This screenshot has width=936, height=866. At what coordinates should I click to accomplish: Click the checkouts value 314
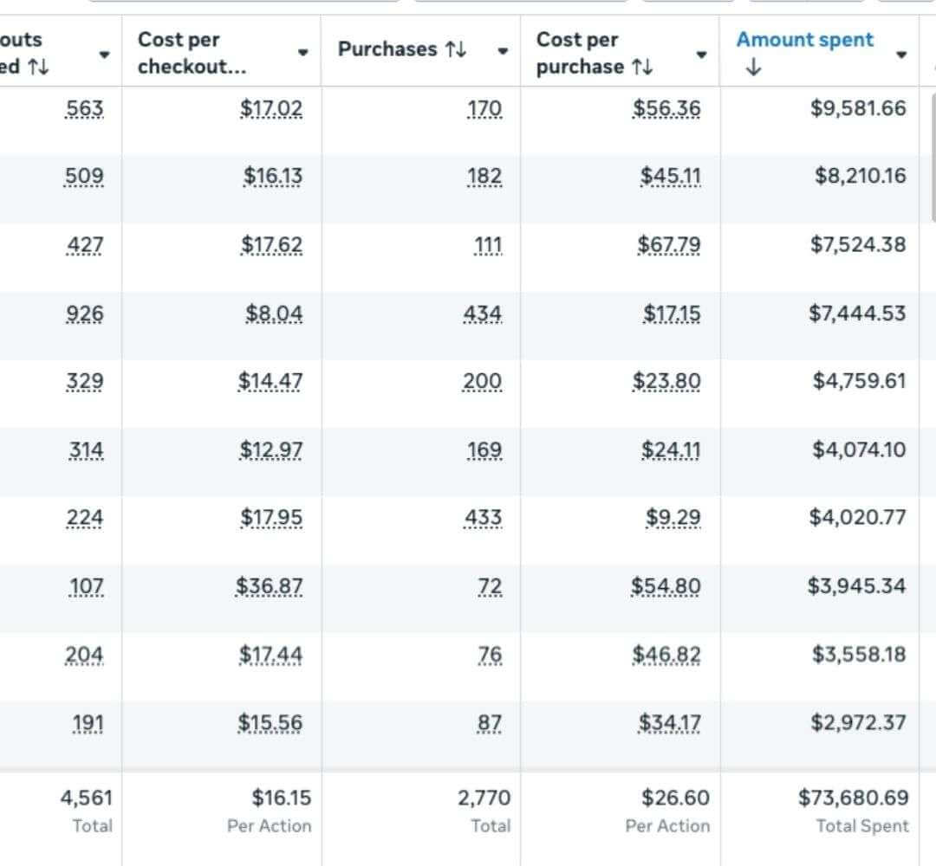pyautogui.click(x=86, y=450)
